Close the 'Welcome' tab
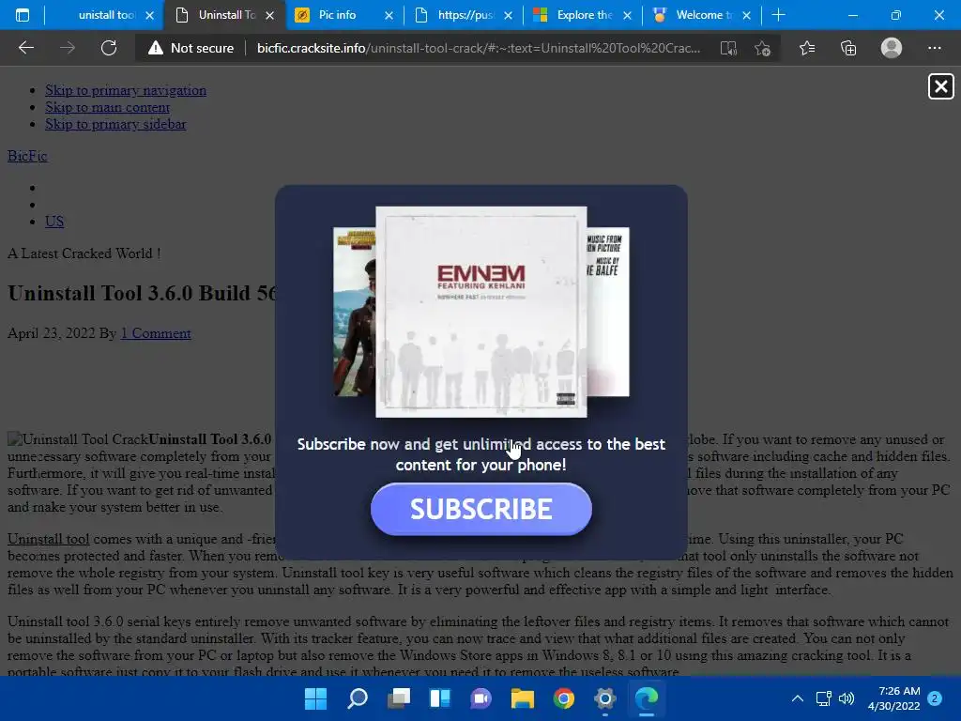Screen dimensions: 961x721 coord(746,15)
